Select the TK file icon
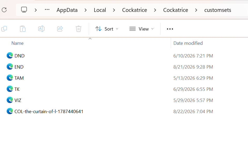The image size is (248, 154). point(10,89)
